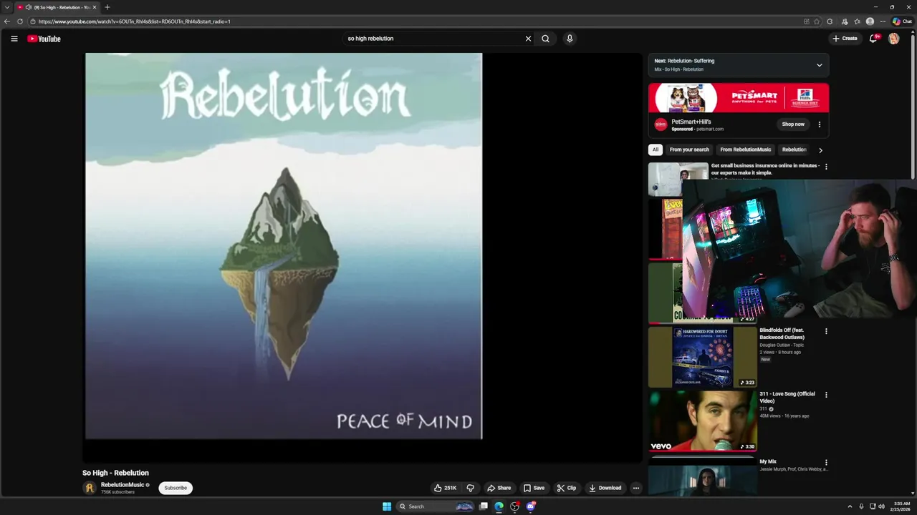Open RebelutionMusic channel name link
The image size is (917, 515).
[123, 485]
